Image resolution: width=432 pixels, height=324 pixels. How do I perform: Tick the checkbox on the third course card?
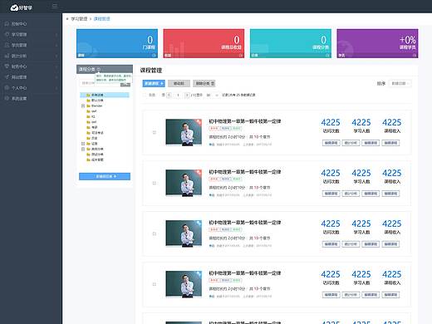click(x=155, y=233)
